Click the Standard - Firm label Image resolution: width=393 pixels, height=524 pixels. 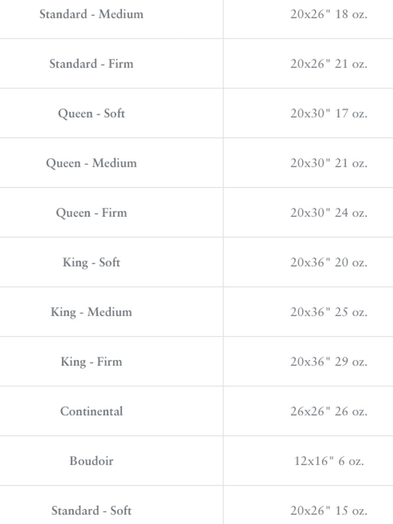[x=91, y=63]
